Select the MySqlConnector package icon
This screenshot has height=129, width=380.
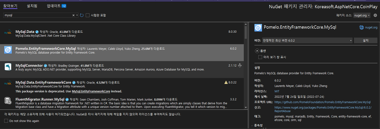click(8, 67)
